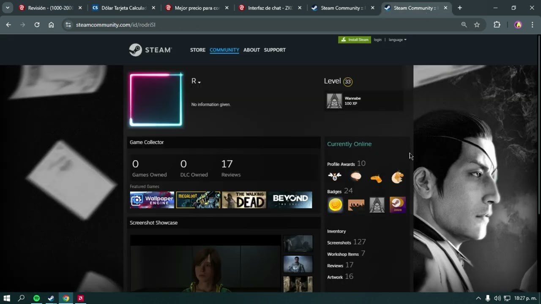Click the login link
The image size is (541, 304).
click(x=377, y=40)
